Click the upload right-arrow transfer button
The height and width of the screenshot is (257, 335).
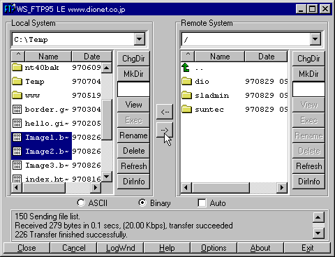coord(165,130)
